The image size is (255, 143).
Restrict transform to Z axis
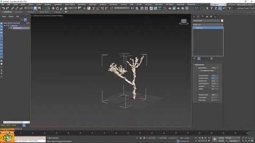[x=216, y=8]
